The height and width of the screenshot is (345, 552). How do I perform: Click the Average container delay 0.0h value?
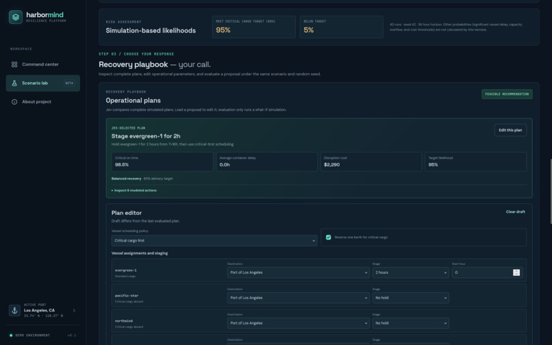tap(225, 165)
